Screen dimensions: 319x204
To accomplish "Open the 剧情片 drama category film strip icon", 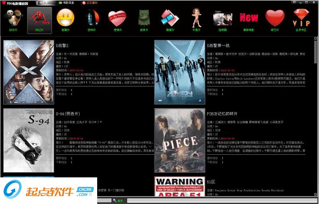I will (170, 20).
